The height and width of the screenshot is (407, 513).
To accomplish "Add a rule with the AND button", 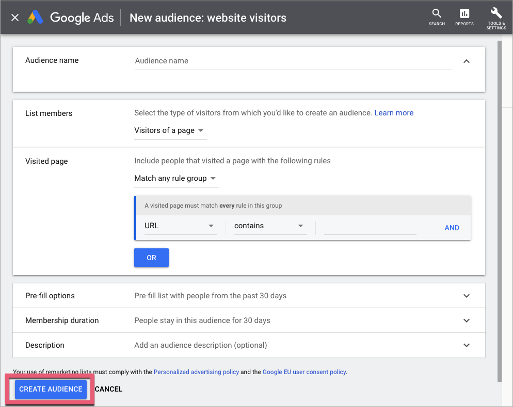I will (x=452, y=228).
